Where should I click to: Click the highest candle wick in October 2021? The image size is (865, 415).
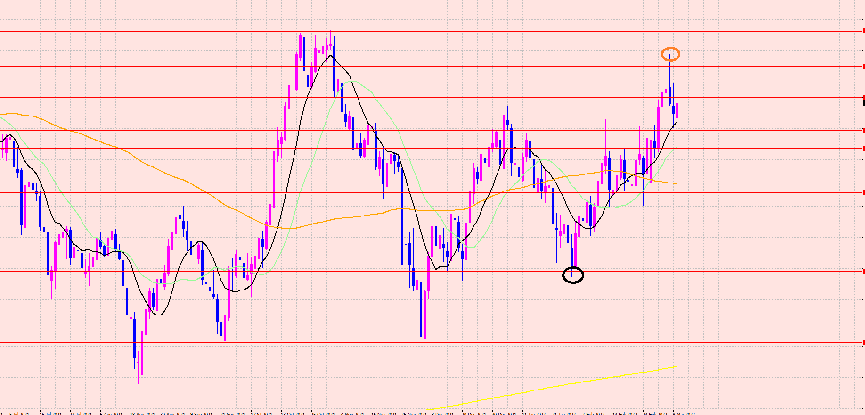pyautogui.click(x=304, y=28)
